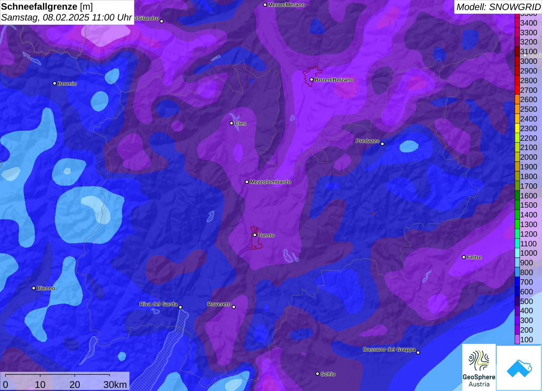The width and height of the screenshot is (542, 391).
Task: Click the date "Samstag, 08.02.2025 11:00 Uhr"
Action: click(67, 17)
